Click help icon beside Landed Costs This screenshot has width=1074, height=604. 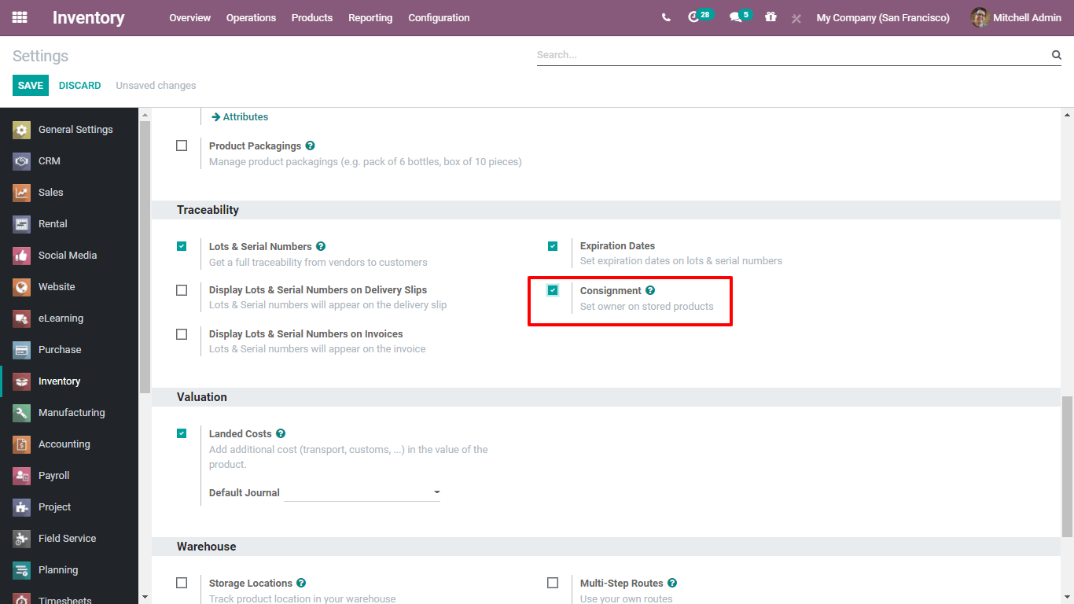click(x=281, y=433)
